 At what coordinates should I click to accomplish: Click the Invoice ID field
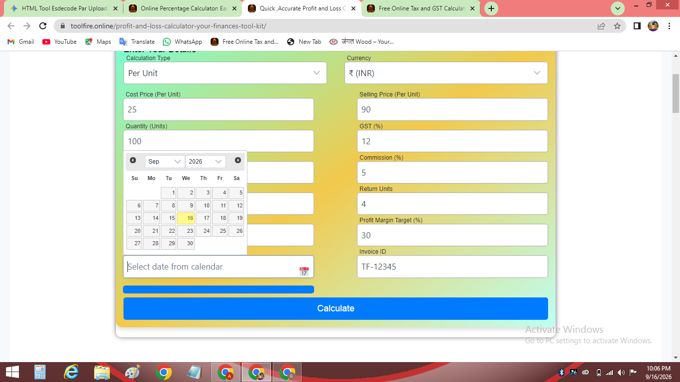pos(453,267)
